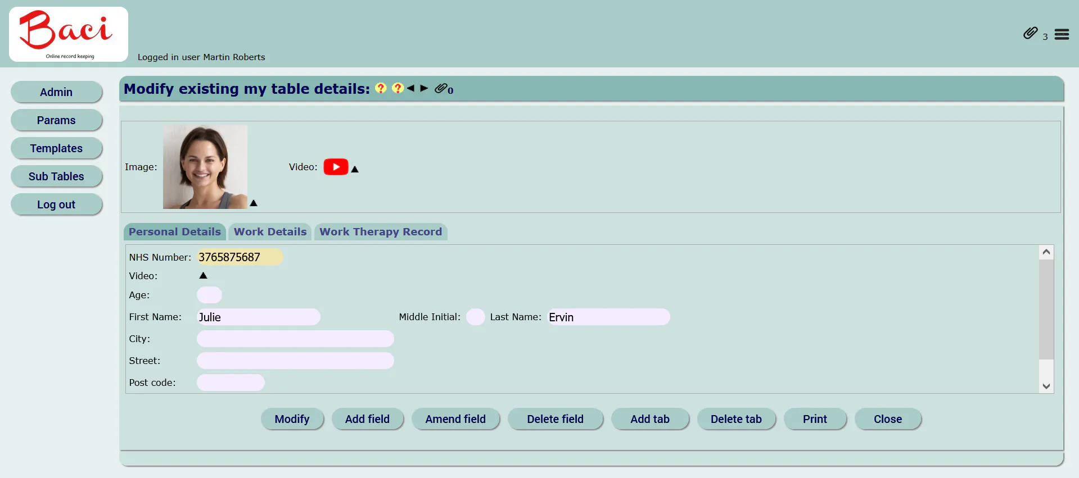Click the City input field

tap(295, 339)
